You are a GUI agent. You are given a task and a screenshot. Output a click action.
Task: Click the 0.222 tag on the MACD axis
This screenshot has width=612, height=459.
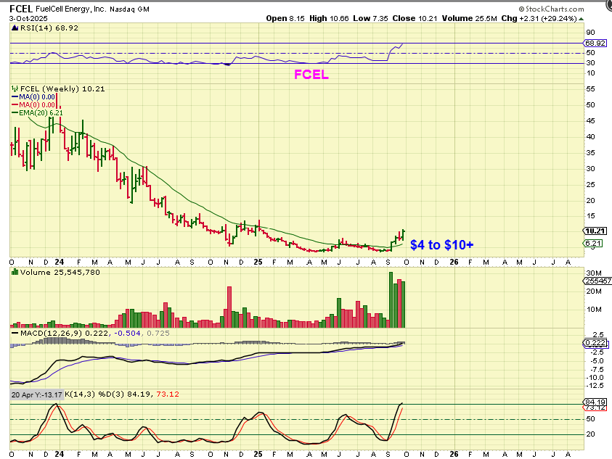coord(595,343)
